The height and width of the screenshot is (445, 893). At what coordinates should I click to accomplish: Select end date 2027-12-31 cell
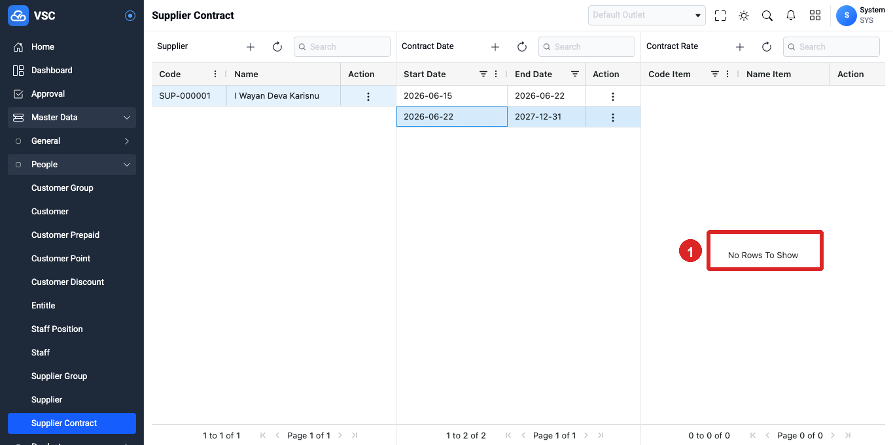(546, 117)
